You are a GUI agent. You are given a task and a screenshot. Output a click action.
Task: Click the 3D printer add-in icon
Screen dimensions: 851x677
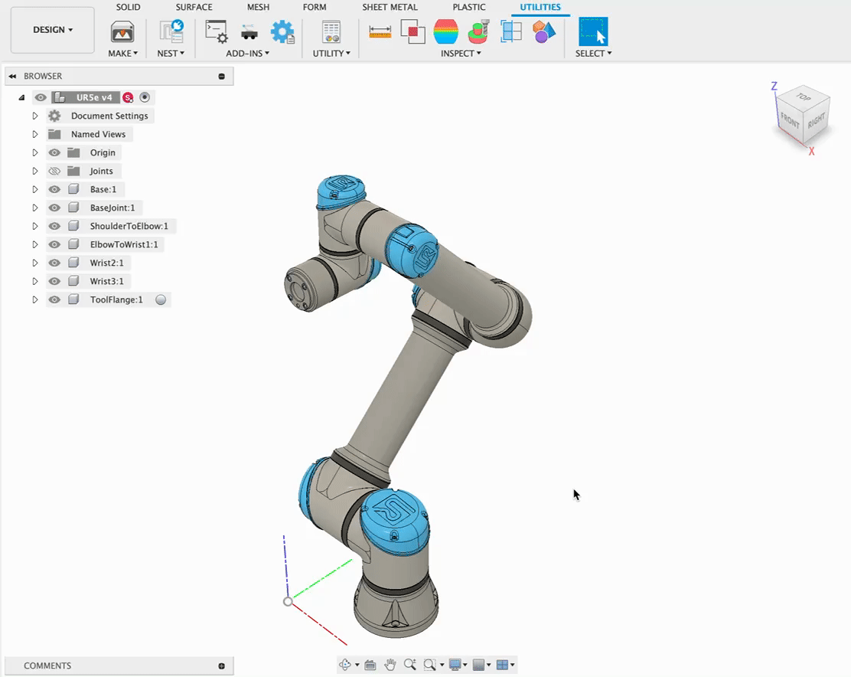[x=249, y=32]
